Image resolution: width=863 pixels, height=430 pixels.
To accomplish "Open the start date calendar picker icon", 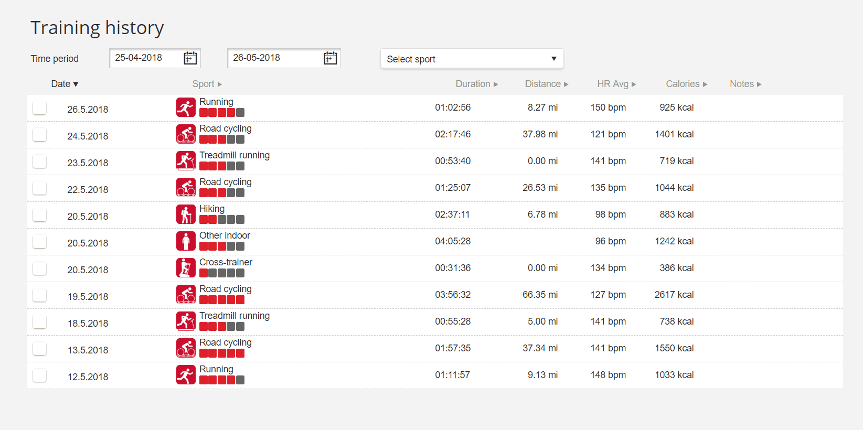I will coord(190,58).
